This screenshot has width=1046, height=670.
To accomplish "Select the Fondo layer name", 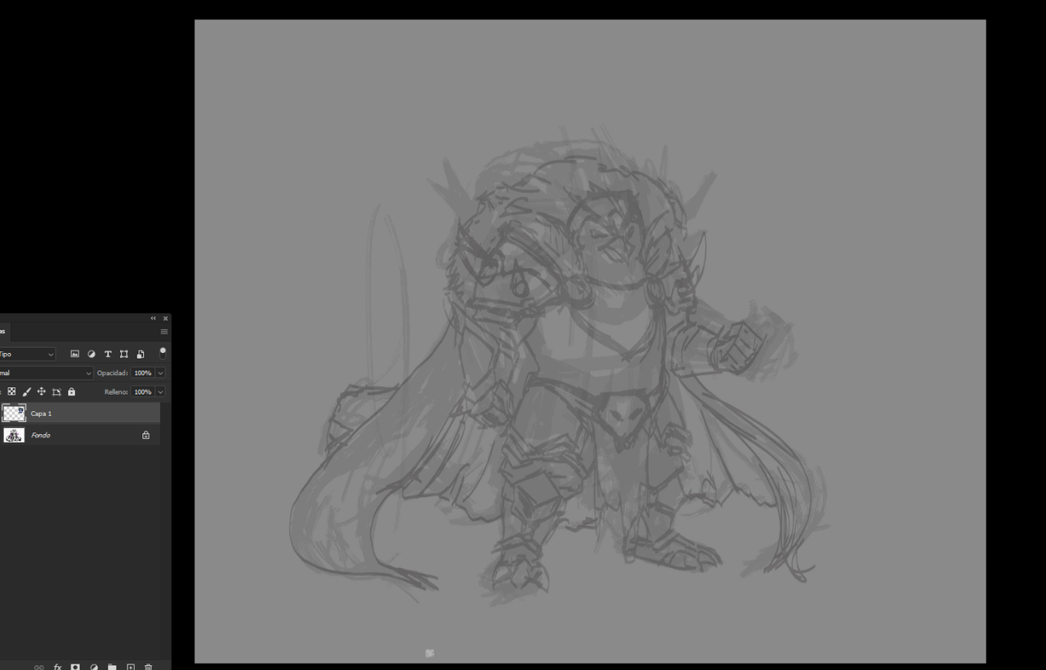I will (41, 435).
